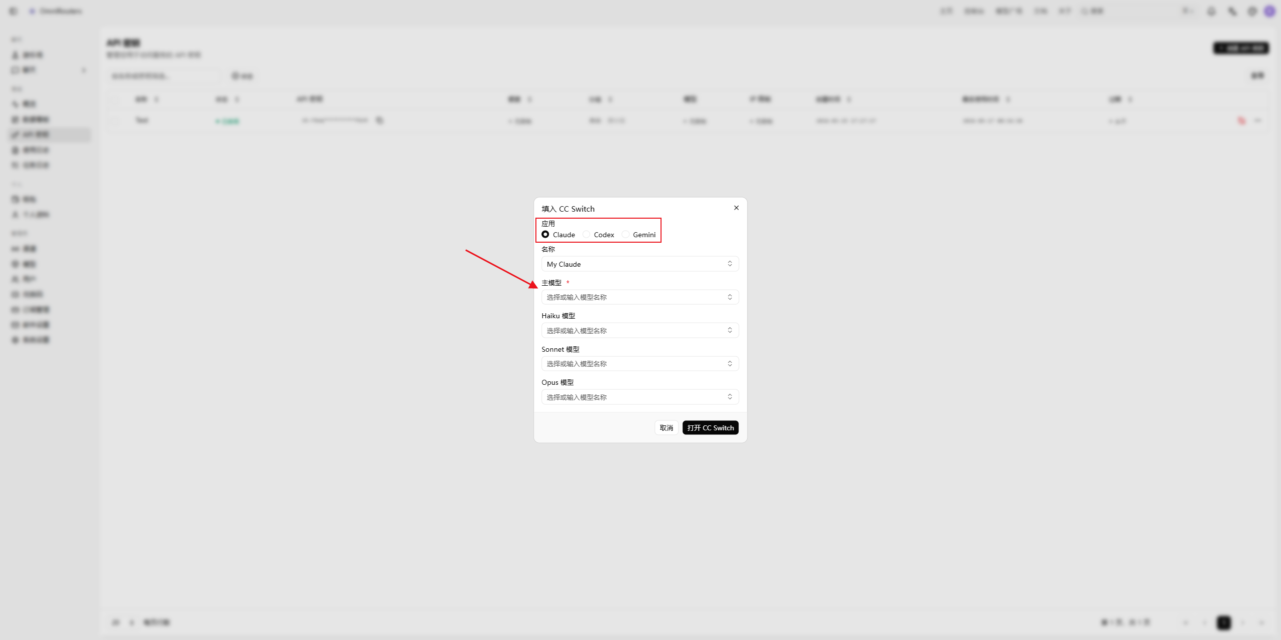Click the Opus 模型 label

click(557, 382)
